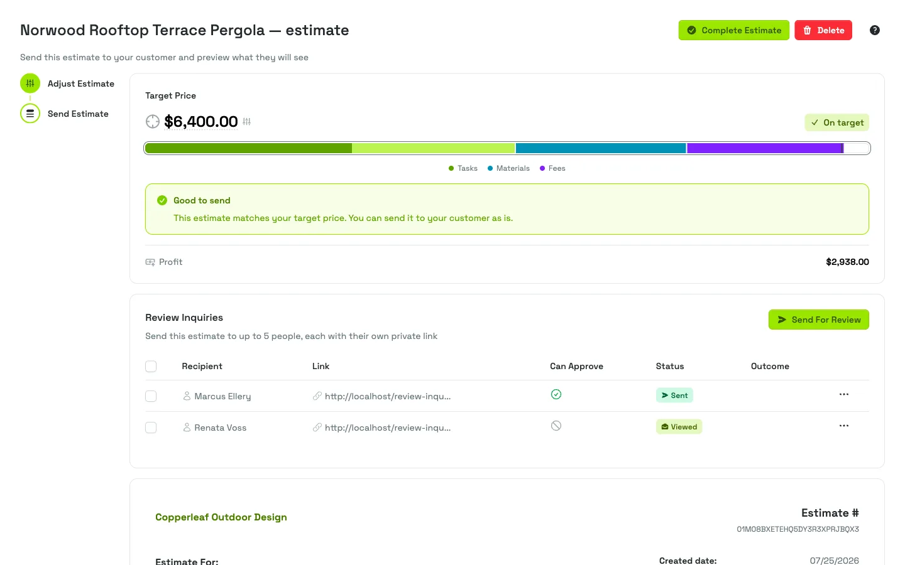Click the Link column header

pos(321,366)
